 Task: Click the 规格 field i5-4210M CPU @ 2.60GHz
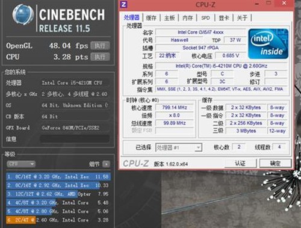coord(222,66)
